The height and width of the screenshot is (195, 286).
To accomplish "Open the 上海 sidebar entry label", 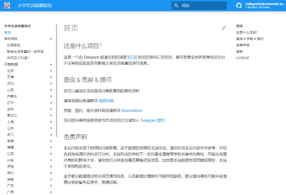I will (x=10, y=122).
